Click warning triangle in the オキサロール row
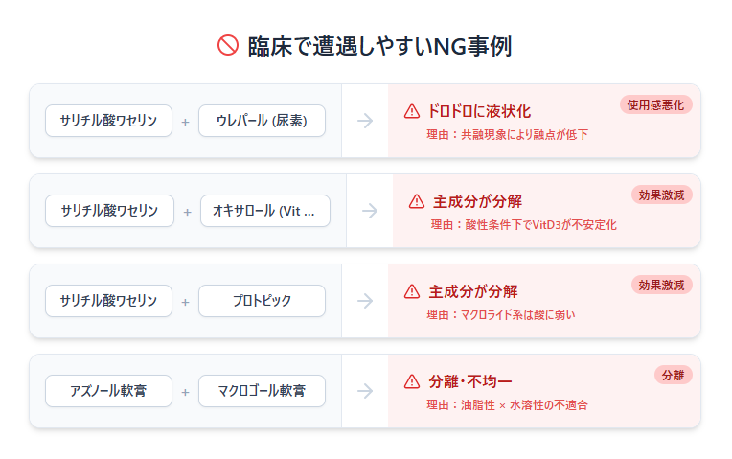Image resolution: width=732 pixels, height=459 pixels. (x=416, y=201)
